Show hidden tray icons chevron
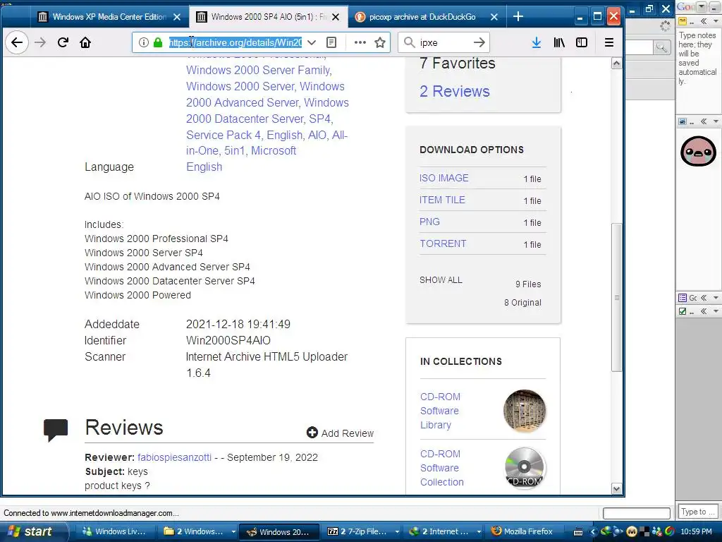This screenshot has height=542, width=722. click(x=593, y=531)
